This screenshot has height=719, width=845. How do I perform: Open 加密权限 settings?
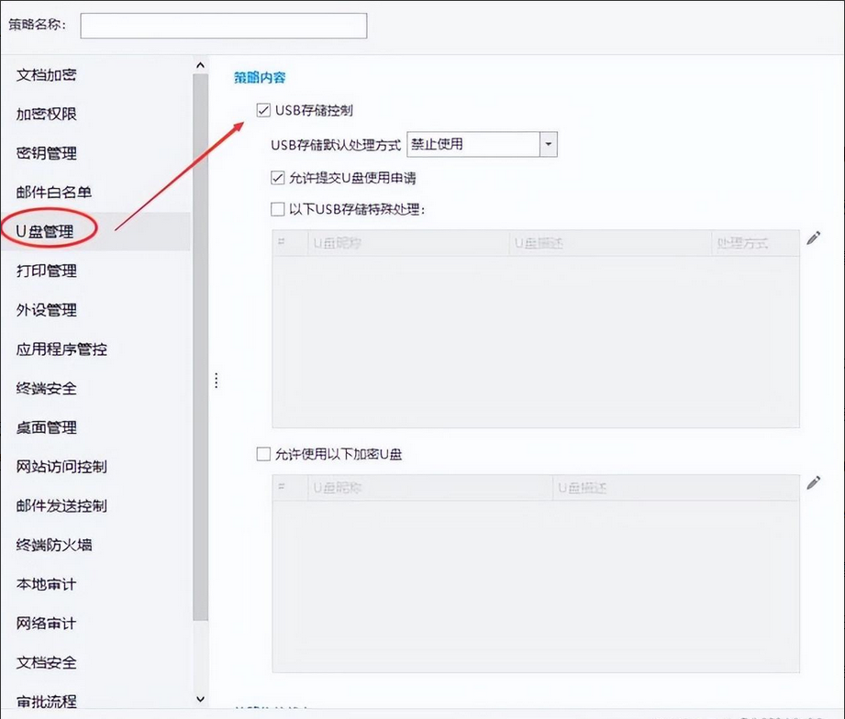[x=47, y=115]
